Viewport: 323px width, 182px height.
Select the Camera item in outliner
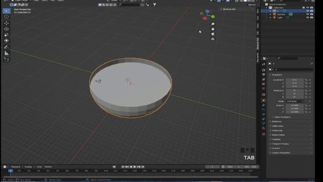[281, 14]
